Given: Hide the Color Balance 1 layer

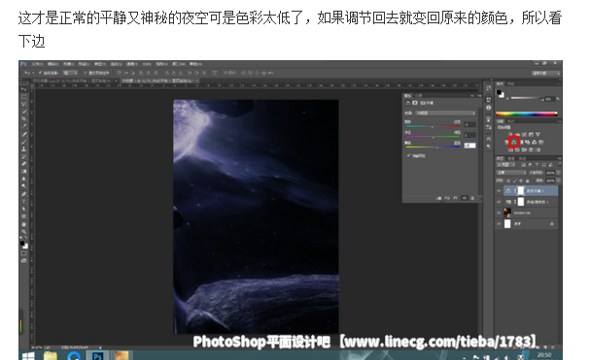Looking at the screenshot, I should [x=499, y=191].
